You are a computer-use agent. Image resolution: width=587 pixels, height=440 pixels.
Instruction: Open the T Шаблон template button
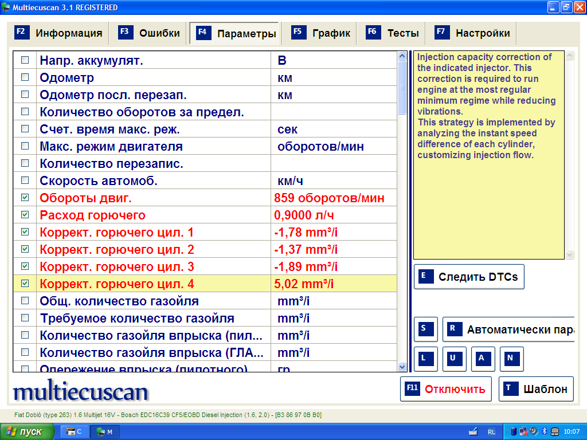point(536,389)
